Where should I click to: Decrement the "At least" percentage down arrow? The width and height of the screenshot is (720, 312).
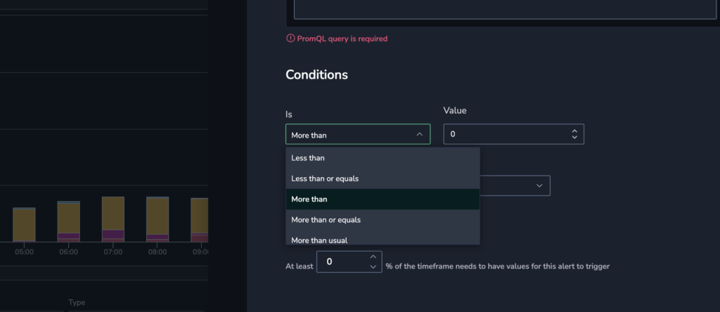tap(373, 267)
